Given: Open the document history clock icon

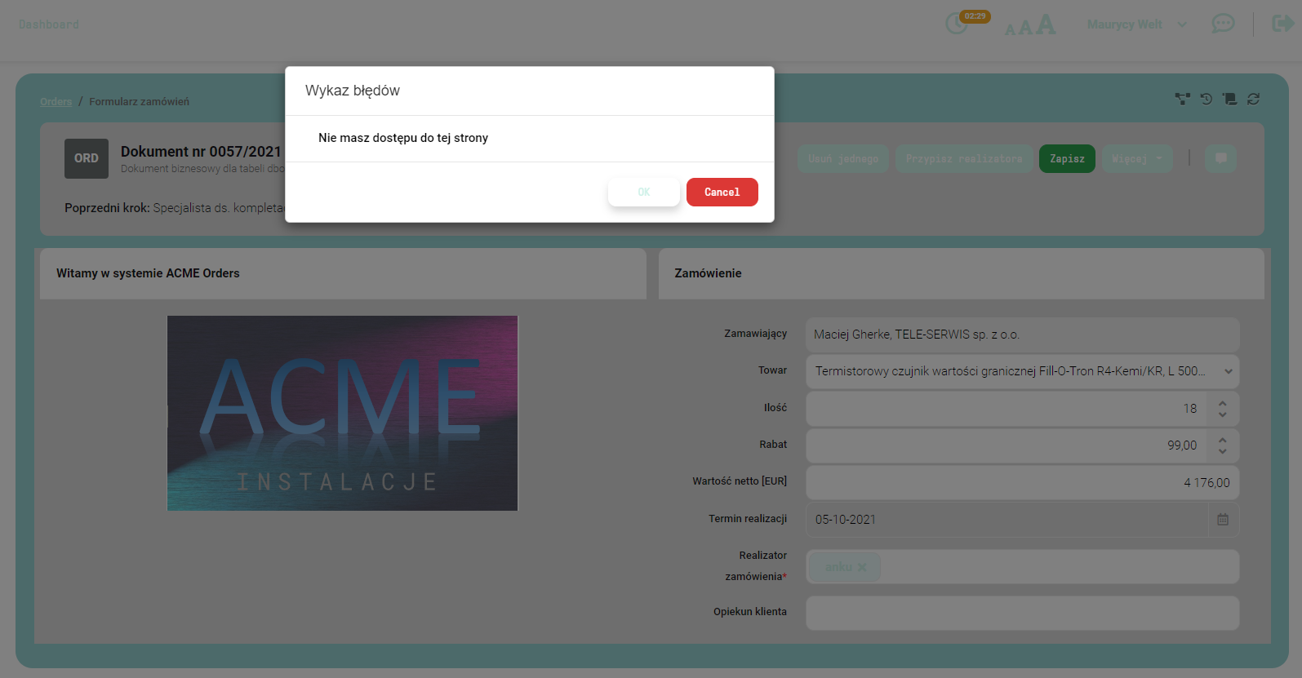Looking at the screenshot, I should click(x=1206, y=99).
